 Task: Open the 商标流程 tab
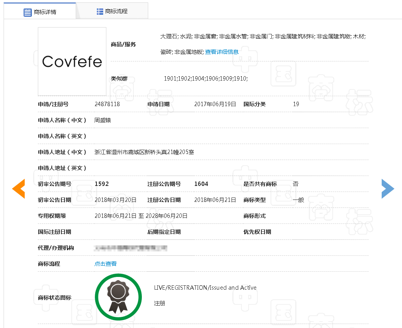(x=116, y=12)
